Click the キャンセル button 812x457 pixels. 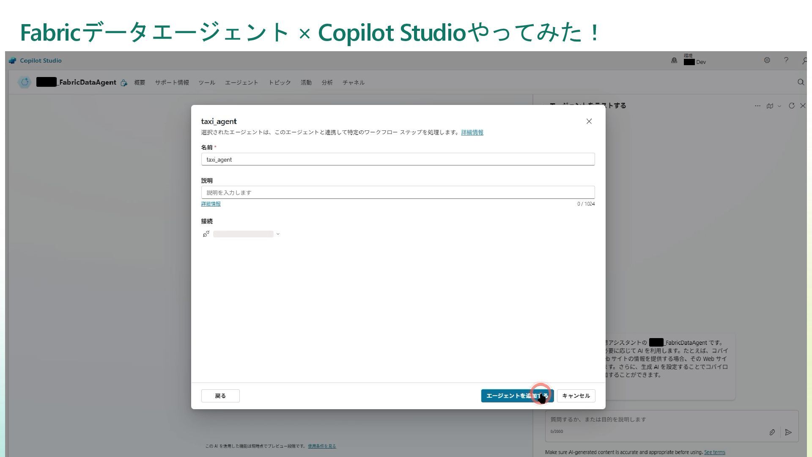click(x=576, y=396)
